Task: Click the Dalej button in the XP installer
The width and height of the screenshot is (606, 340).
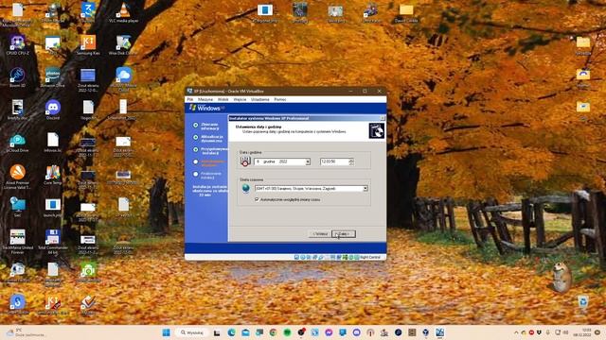Action: coord(343,234)
